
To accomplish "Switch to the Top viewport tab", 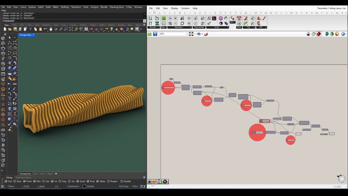I will [35, 173].
